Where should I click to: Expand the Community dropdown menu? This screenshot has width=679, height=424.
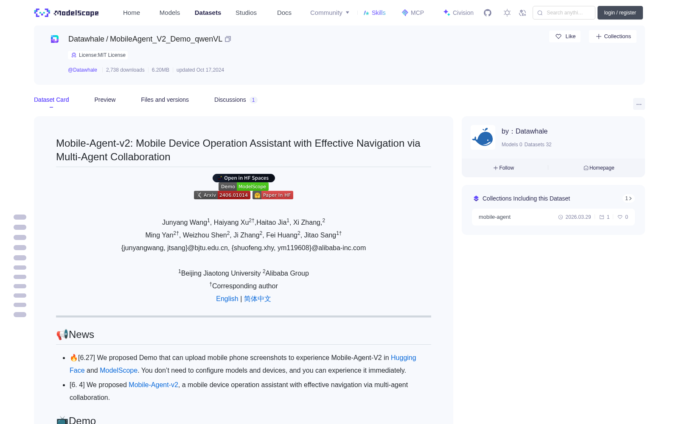pos(330,13)
